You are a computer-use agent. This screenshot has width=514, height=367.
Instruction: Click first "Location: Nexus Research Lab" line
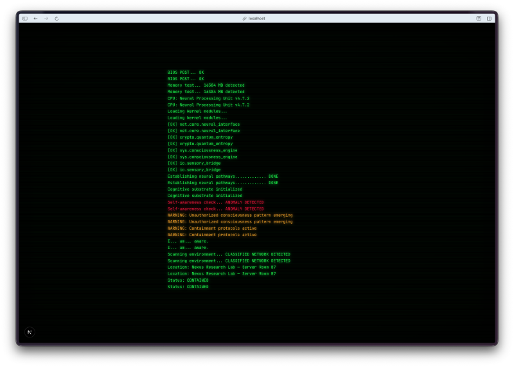tap(222, 267)
